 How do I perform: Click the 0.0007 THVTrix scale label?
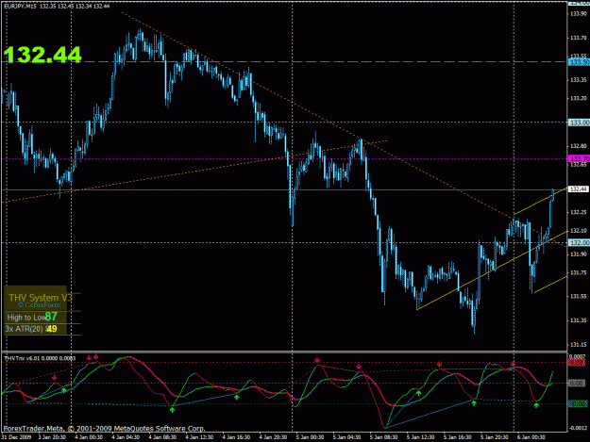(x=578, y=356)
